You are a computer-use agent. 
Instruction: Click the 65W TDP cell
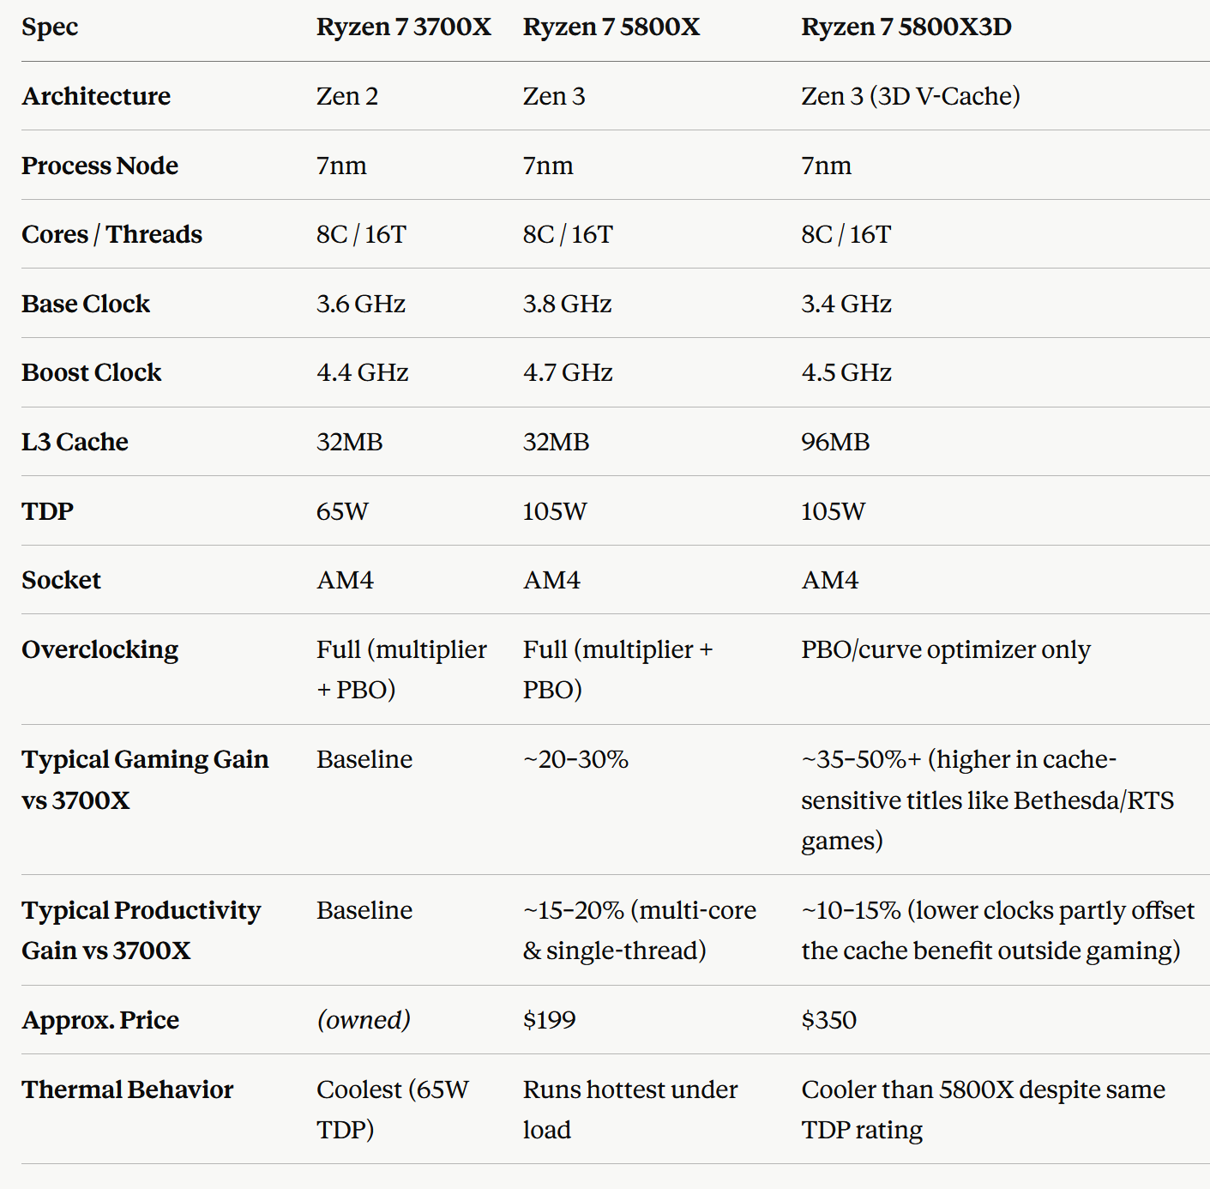342,511
